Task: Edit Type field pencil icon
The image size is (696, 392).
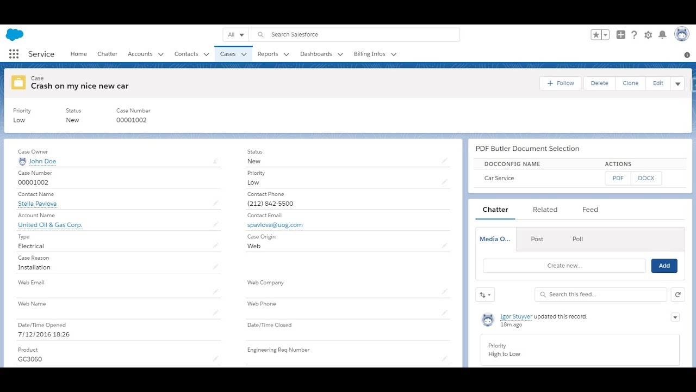Action: [x=215, y=246]
